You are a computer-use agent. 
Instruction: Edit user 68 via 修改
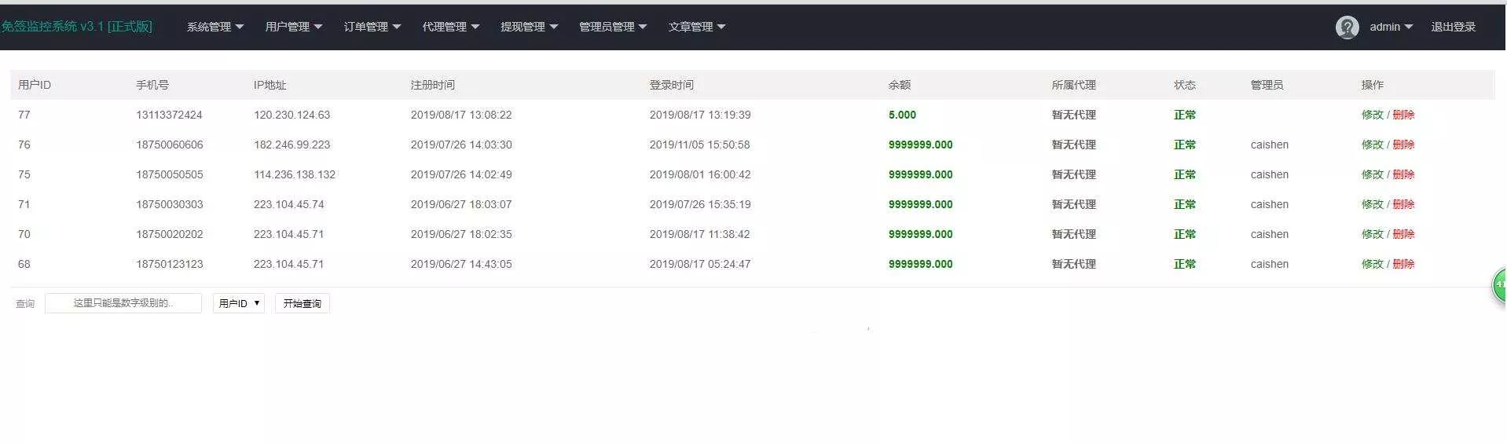tap(1373, 264)
